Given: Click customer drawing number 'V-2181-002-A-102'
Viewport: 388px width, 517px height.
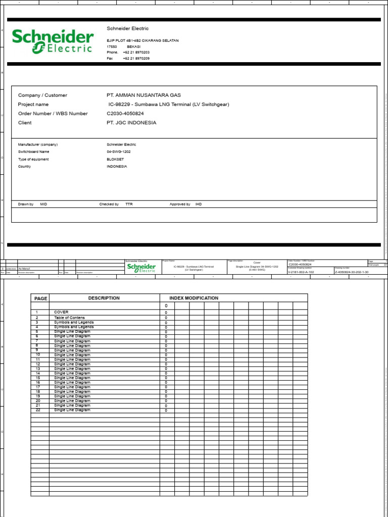Looking at the screenshot, I should [301, 272].
